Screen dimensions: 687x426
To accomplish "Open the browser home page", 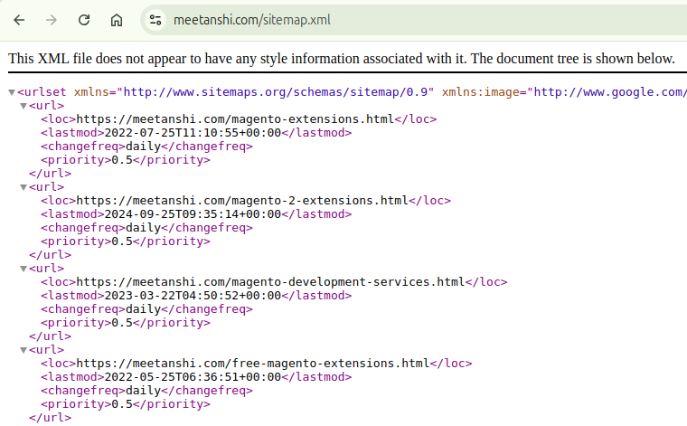I will pyautogui.click(x=116, y=20).
